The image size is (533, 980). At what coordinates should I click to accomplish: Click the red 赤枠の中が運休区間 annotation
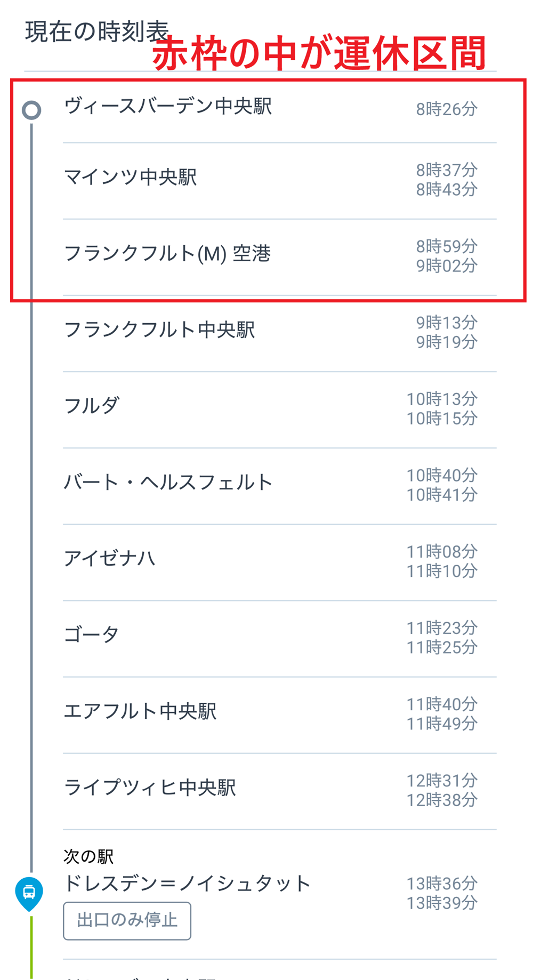[319, 54]
